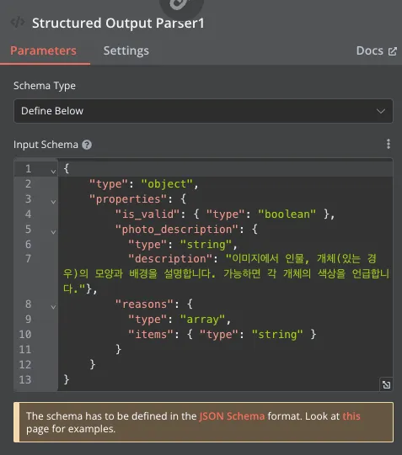Image resolution: width=402 pixels, height=455 pixels.
Task: Place cursor in the is_valid schema line
Action: (225, 214)
